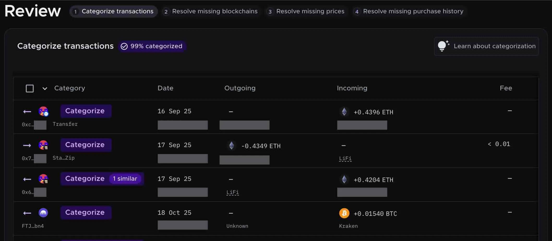Click the Kraken label under Incoming

(349, 226)
